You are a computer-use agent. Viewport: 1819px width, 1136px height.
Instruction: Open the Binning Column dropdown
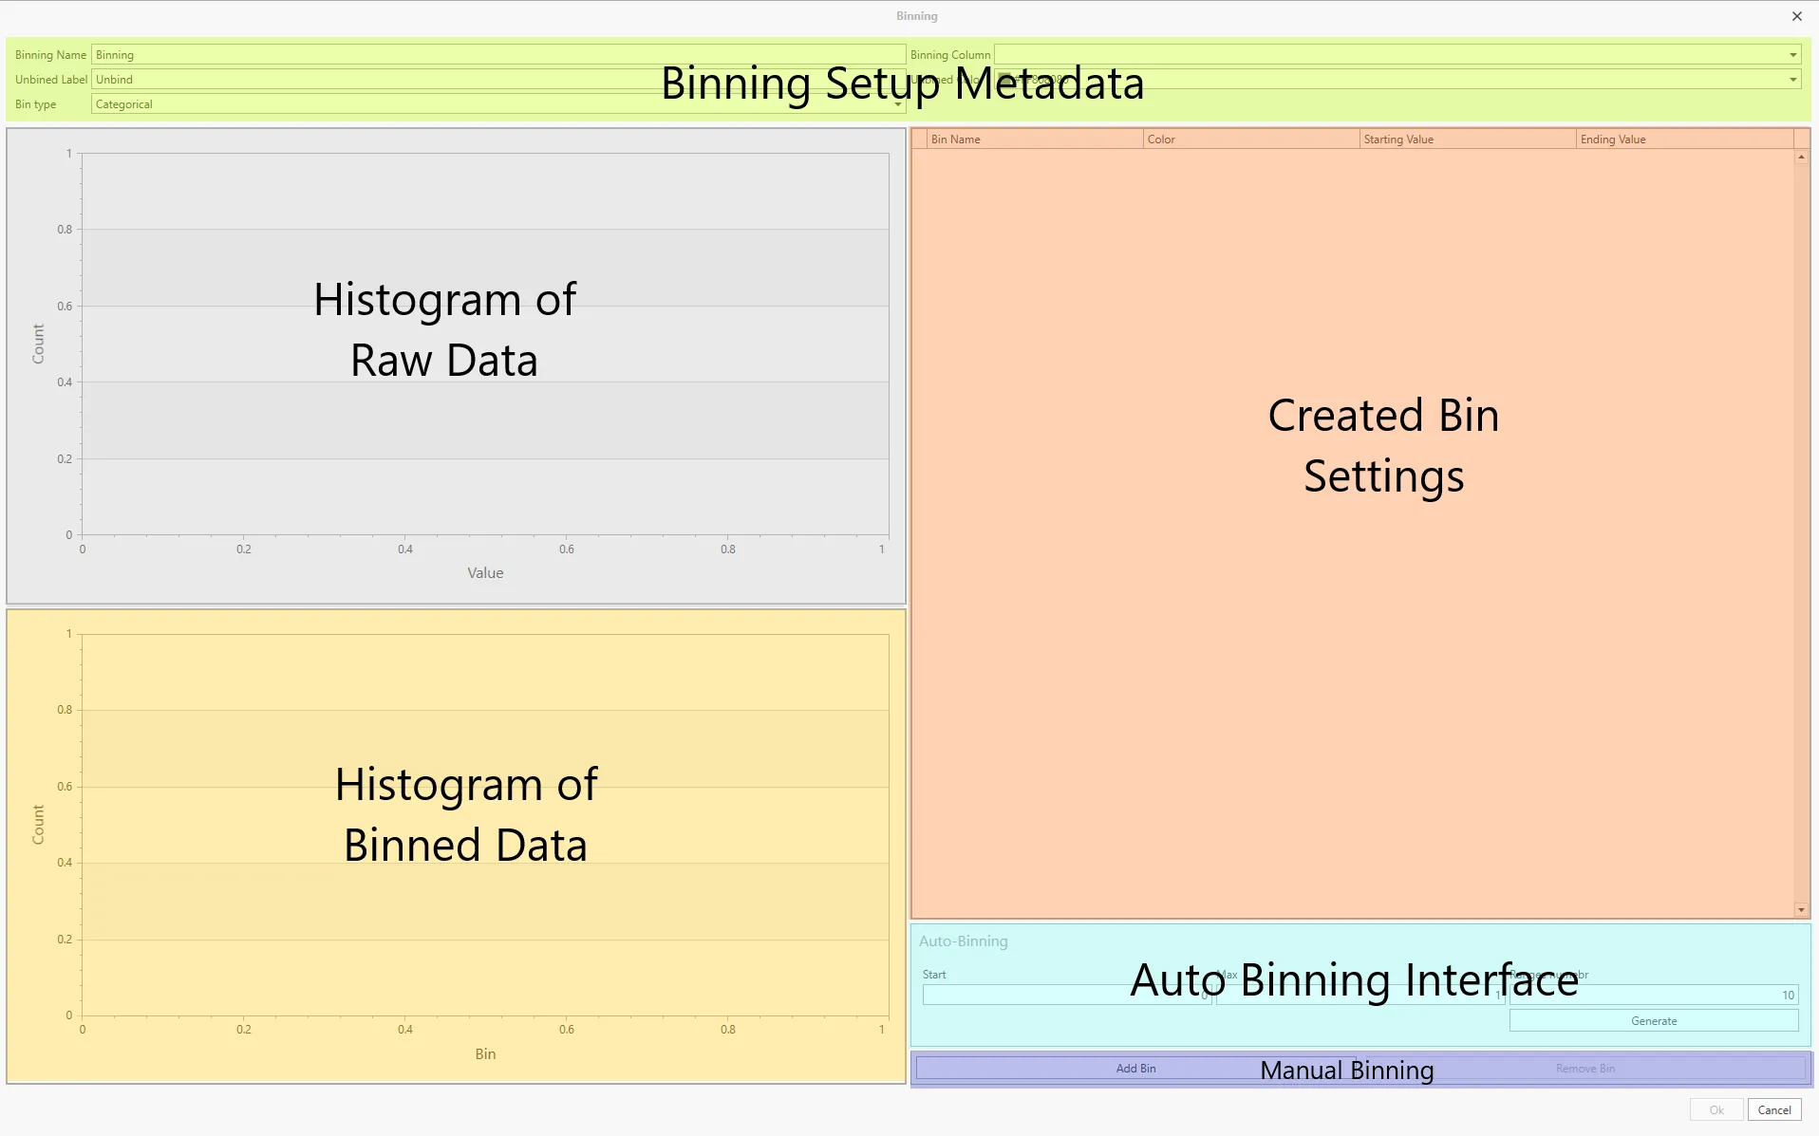[x=1397, y=55]
